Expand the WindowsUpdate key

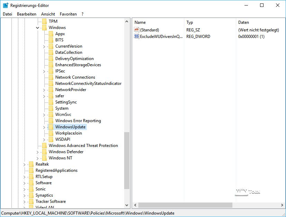[44, 127]
